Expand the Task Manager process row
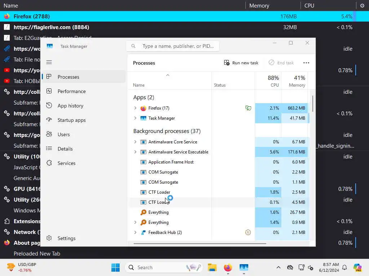369x276 pixels. [x=135, y=118]
